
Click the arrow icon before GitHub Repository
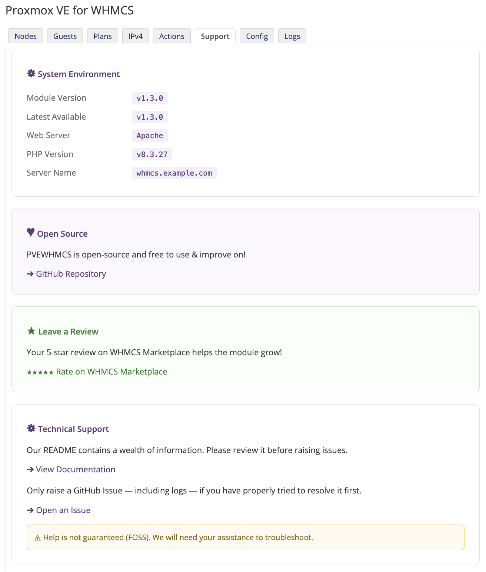click(x=29, y=273)
